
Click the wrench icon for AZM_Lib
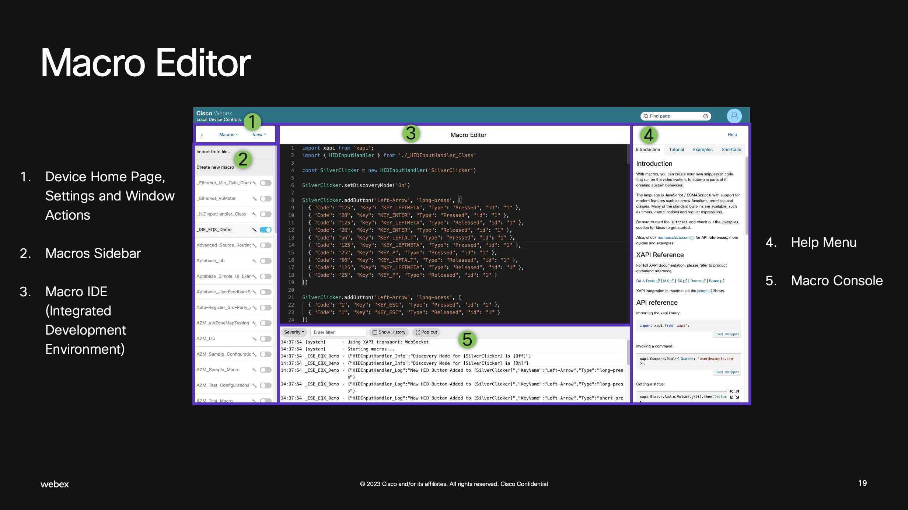coord(254,339)
